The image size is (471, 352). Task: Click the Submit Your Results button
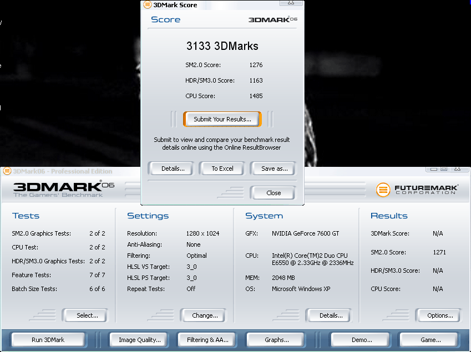[x=222, y=119]
